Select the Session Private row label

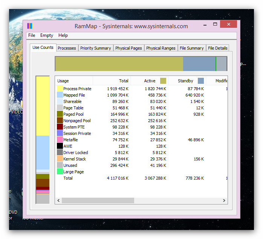coord(77,133)
